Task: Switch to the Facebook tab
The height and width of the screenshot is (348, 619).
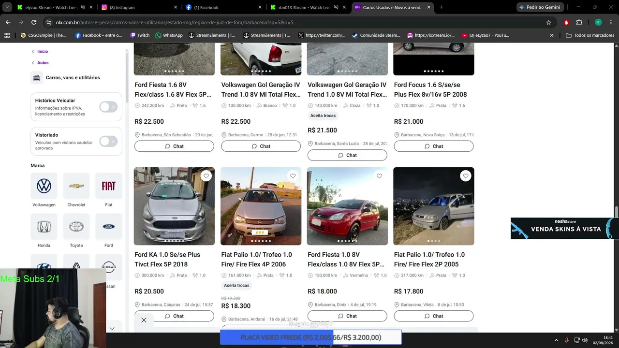Action: pyautogui.click(x=223, y=7)
